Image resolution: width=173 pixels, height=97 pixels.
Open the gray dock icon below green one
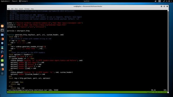[x=2, y=65]
